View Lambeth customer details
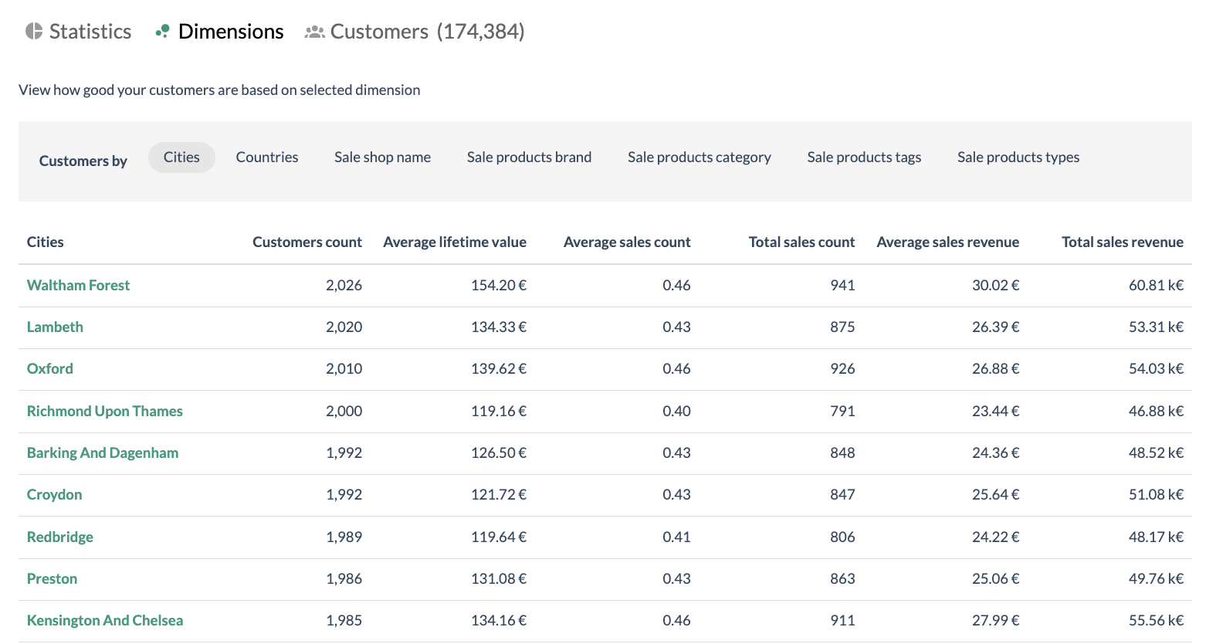Viewport: 1206px width, 644px height. (55, 327)
